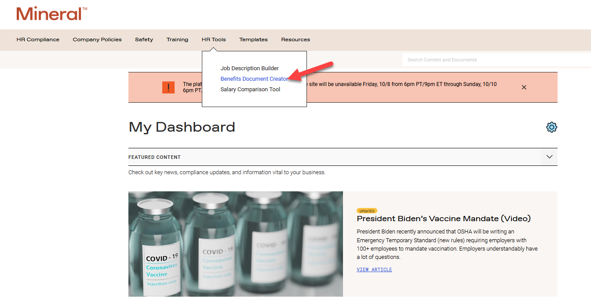Image resolution: width=591 pixels, height=305 pixels.
Task: Select Benefits Document Creator
Action: pyautogui.click(x=254, y=79)
